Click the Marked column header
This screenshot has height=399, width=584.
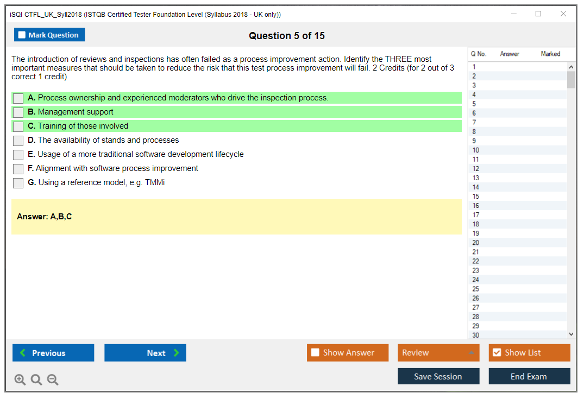point(550,54)
